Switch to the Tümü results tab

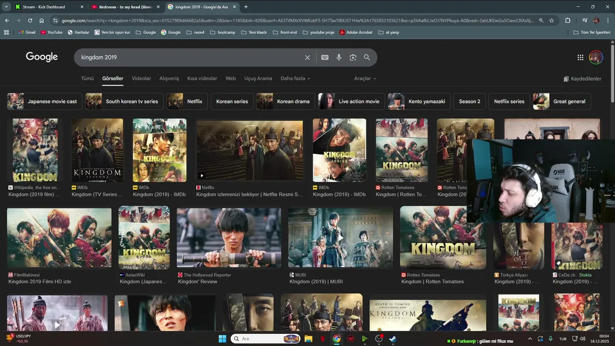[87, 78]
